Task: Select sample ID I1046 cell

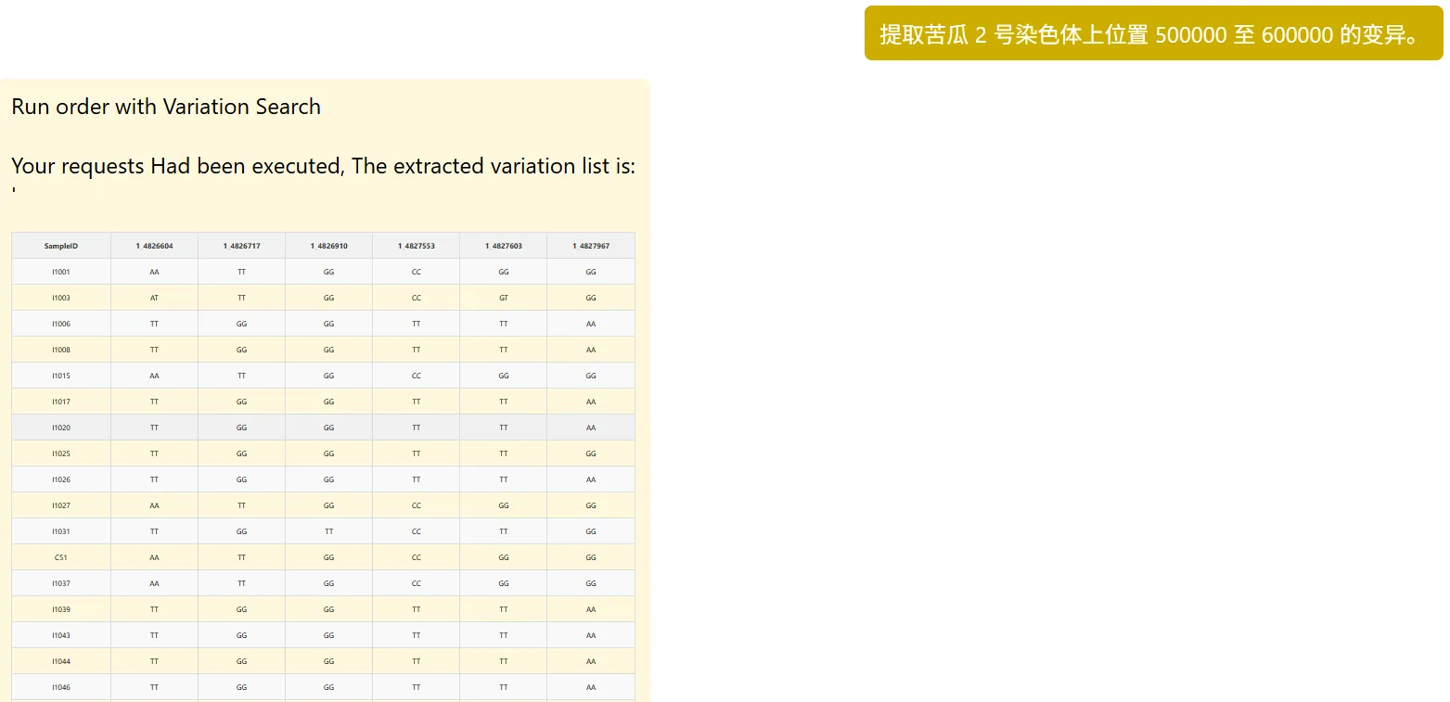Action: (61, 687)
